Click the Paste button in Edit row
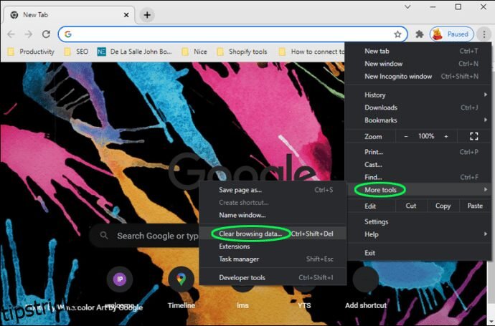The image size is (495, 326). coord(475,206)
